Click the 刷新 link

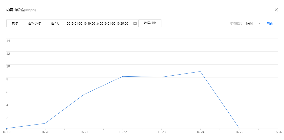click(x=270, y=23)
